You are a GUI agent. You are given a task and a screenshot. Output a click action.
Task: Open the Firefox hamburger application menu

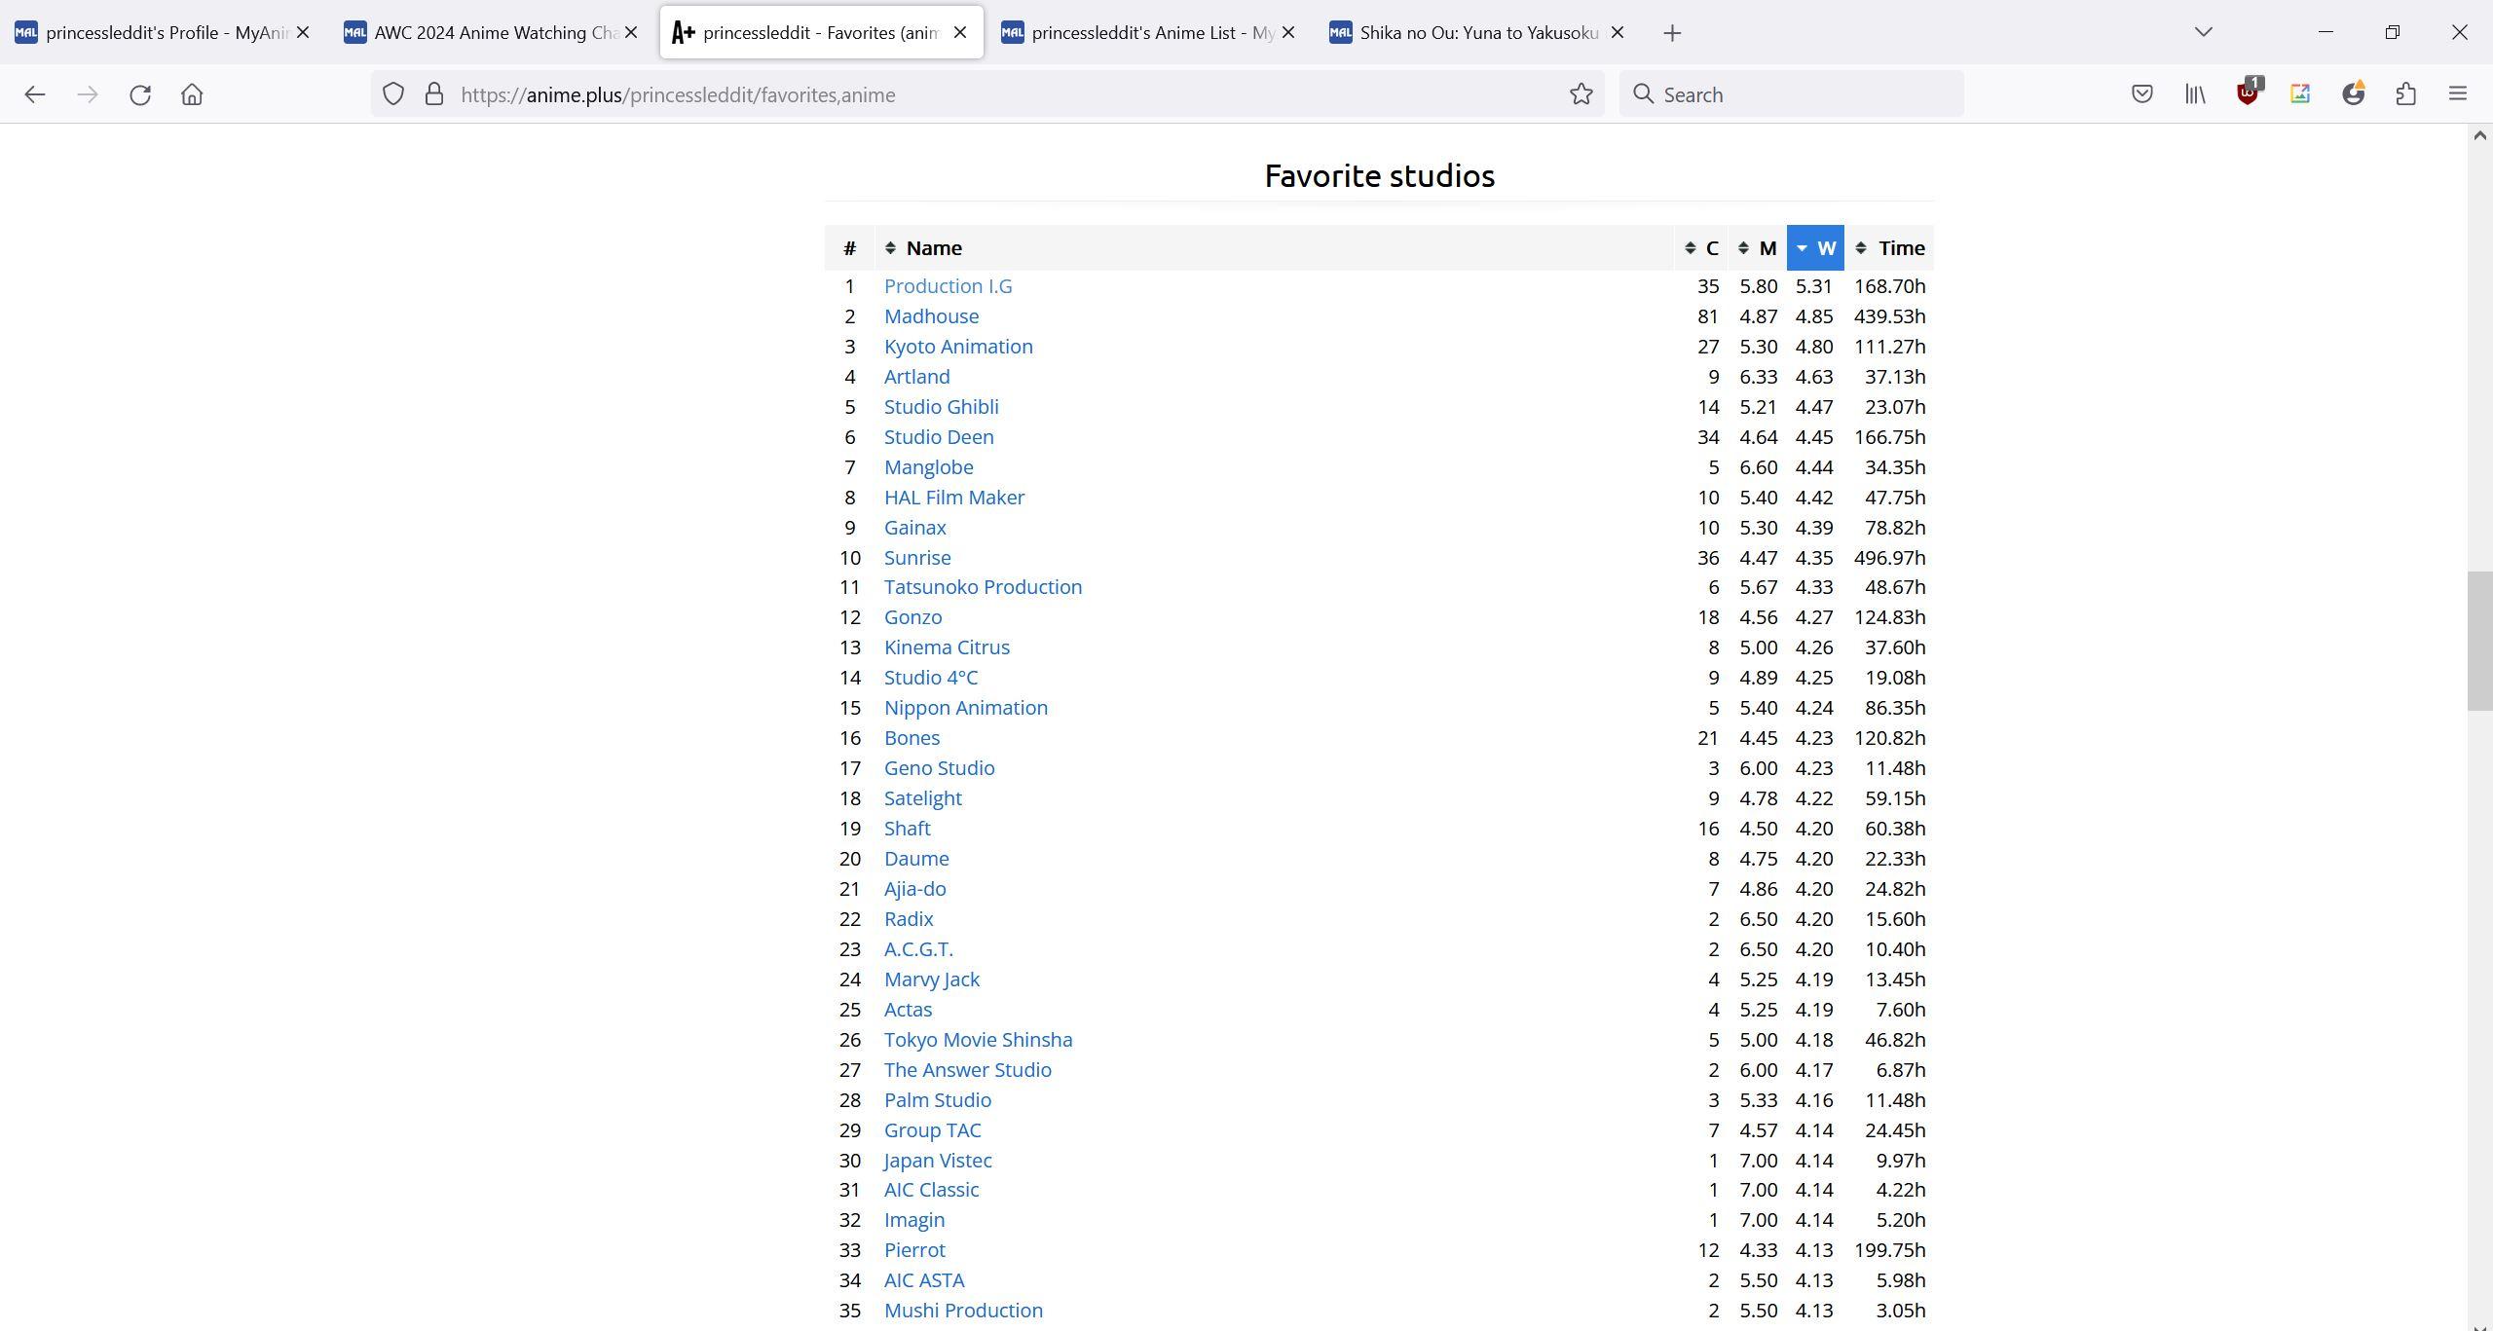2457,94
